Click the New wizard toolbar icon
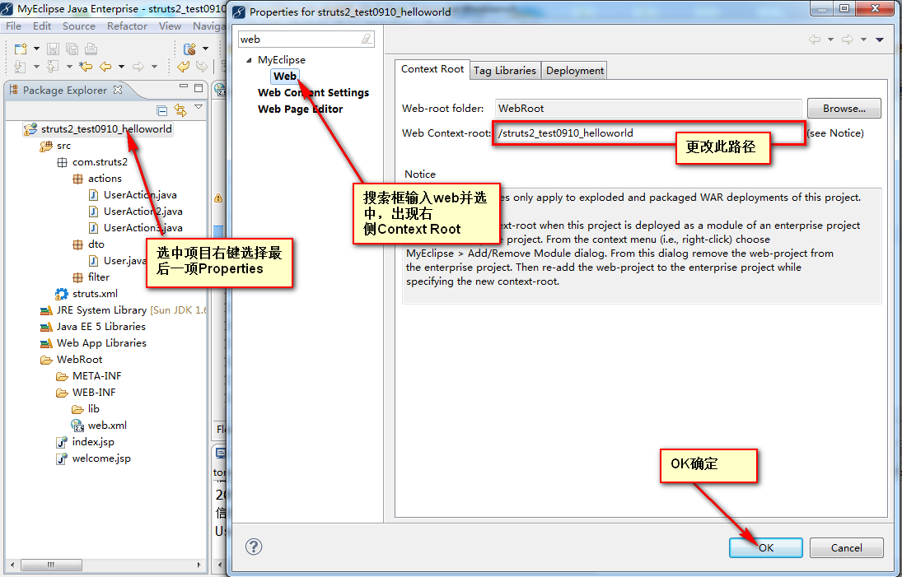This screenshot has height=577, width=902. [20, 49]
